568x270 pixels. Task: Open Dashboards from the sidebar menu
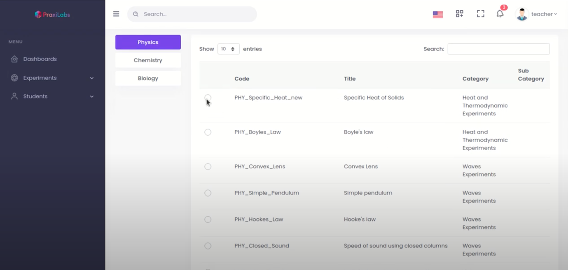click(x=40, y=59)
